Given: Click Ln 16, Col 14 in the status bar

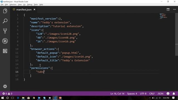Looking at the screenshot, I should coord(117,94).
